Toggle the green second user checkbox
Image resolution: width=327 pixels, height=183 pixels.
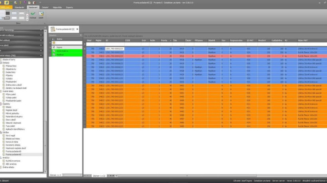(54, 51)
